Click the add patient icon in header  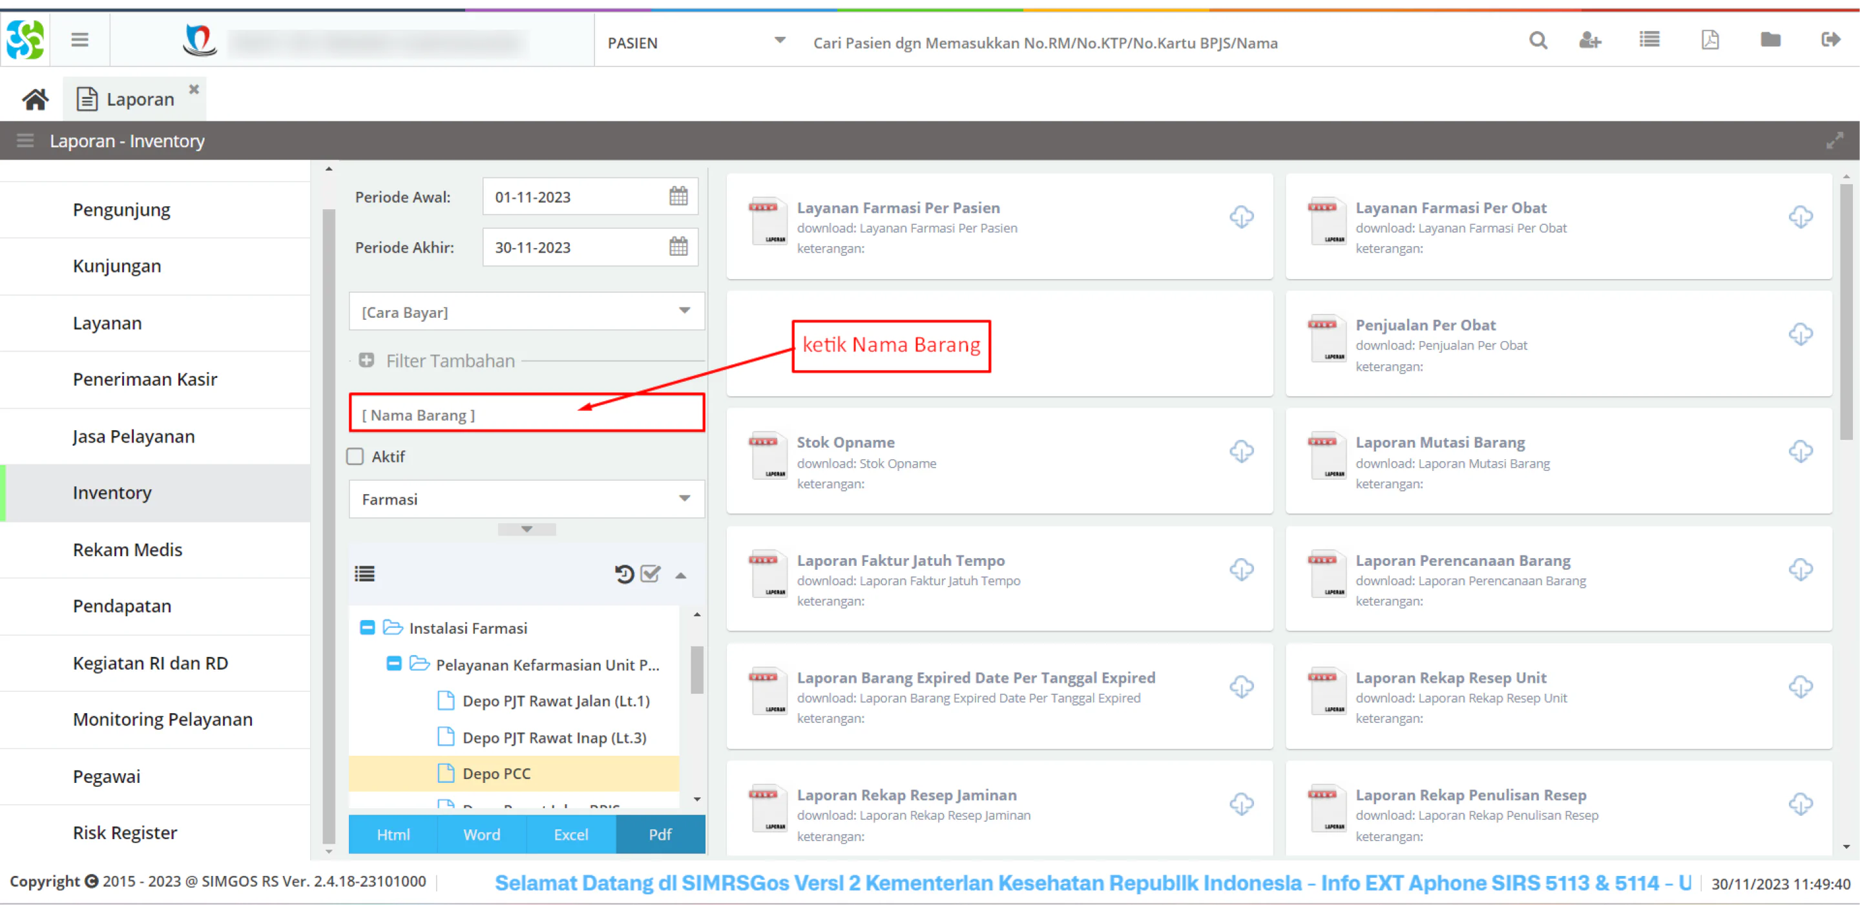pyautogui.click(x=1590, y=41)
